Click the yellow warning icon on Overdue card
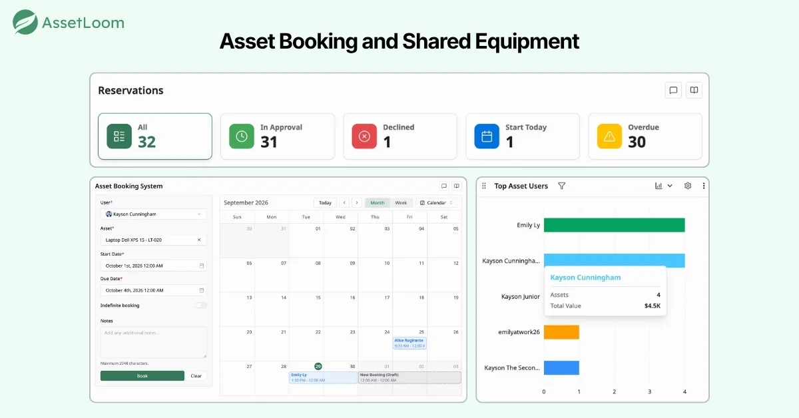799x418 pixels. (609, 136)
